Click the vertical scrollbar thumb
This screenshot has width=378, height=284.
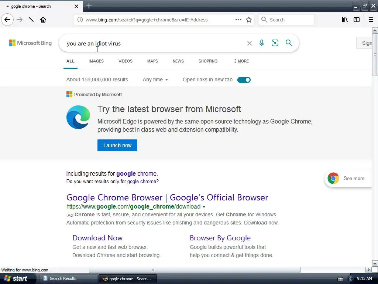click(375, 55)
